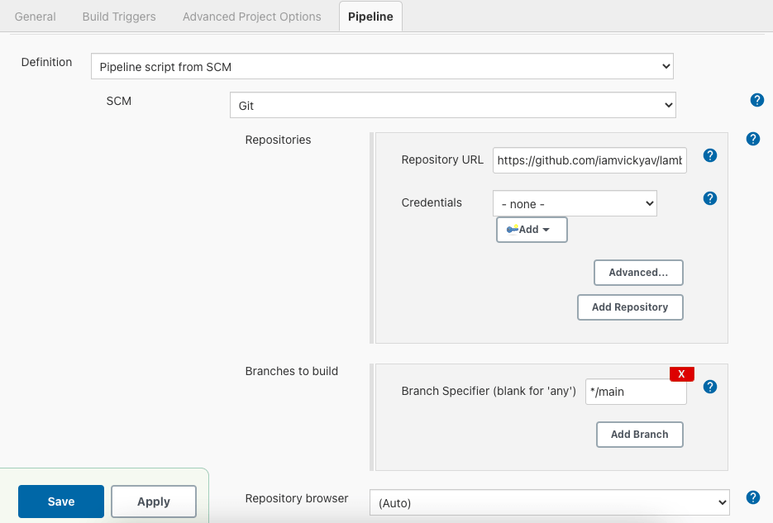Viewport: 773px width, 523px height.
Task: Click the Apply button
Action: (154, 502)
